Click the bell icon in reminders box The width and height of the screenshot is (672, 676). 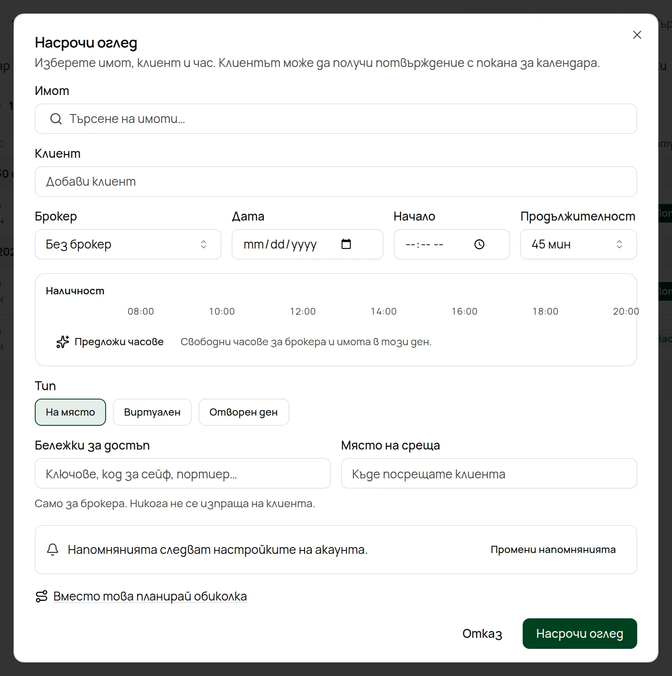click(x=53, y=550)
